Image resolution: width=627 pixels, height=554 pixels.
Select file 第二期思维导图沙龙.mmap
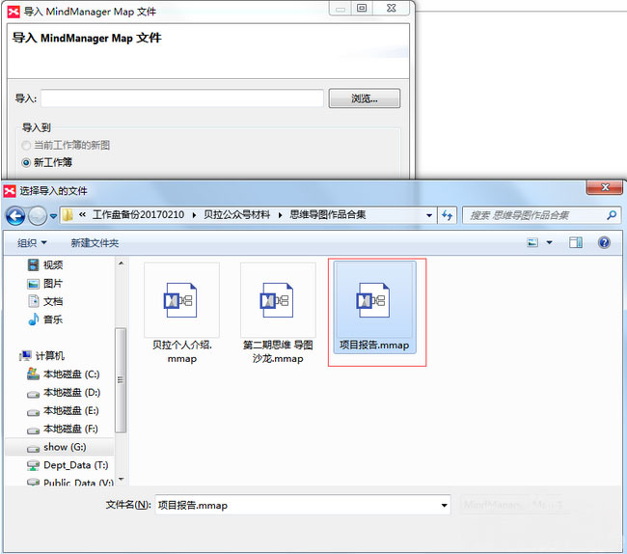coord(278,314)
